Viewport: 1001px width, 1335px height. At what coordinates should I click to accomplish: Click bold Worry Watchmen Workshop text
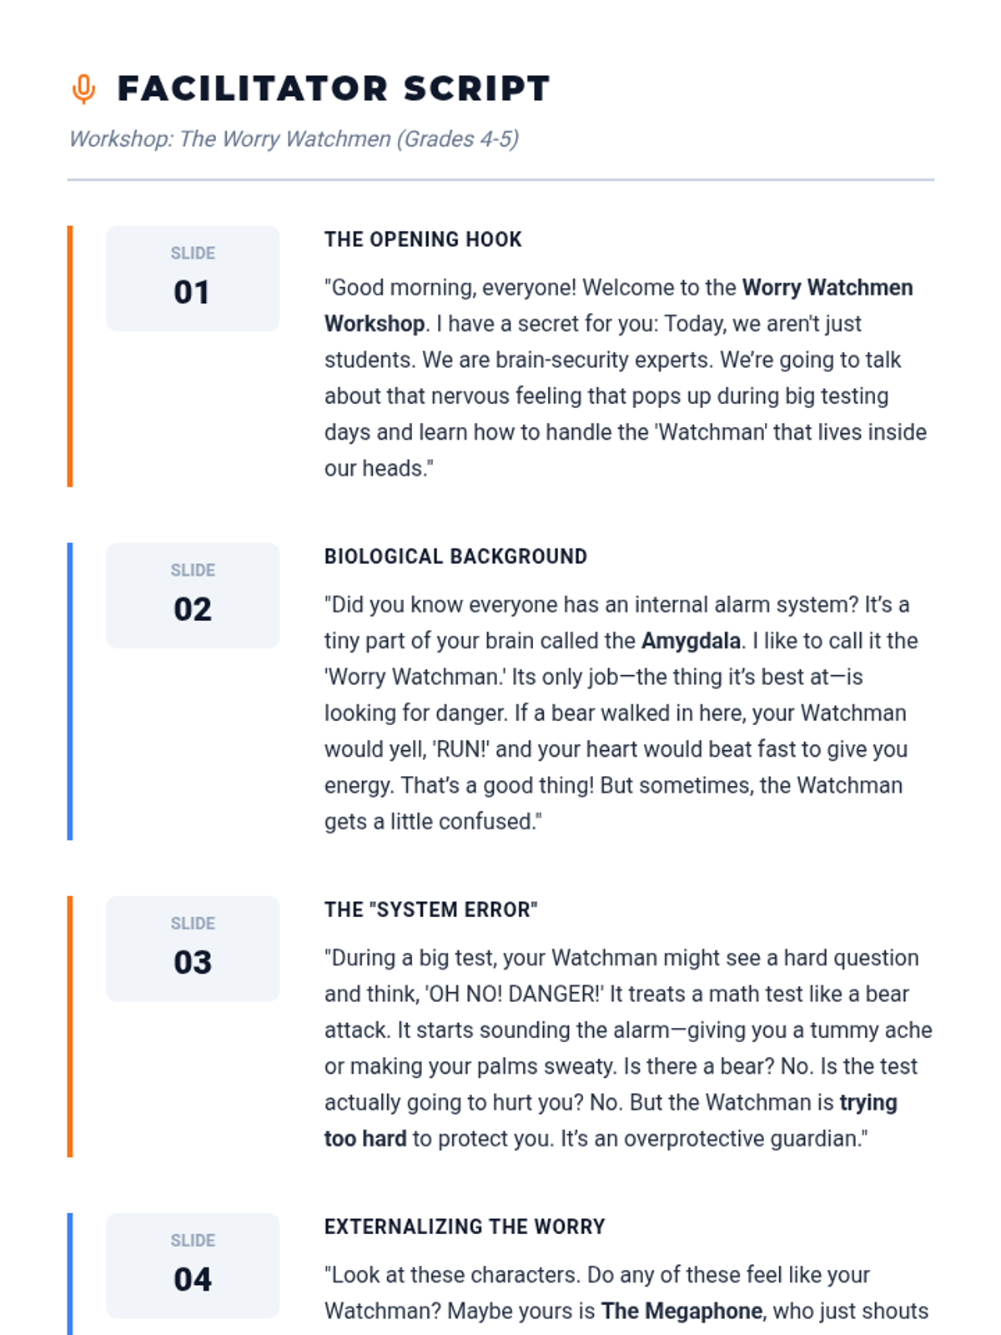pos(619,305)
